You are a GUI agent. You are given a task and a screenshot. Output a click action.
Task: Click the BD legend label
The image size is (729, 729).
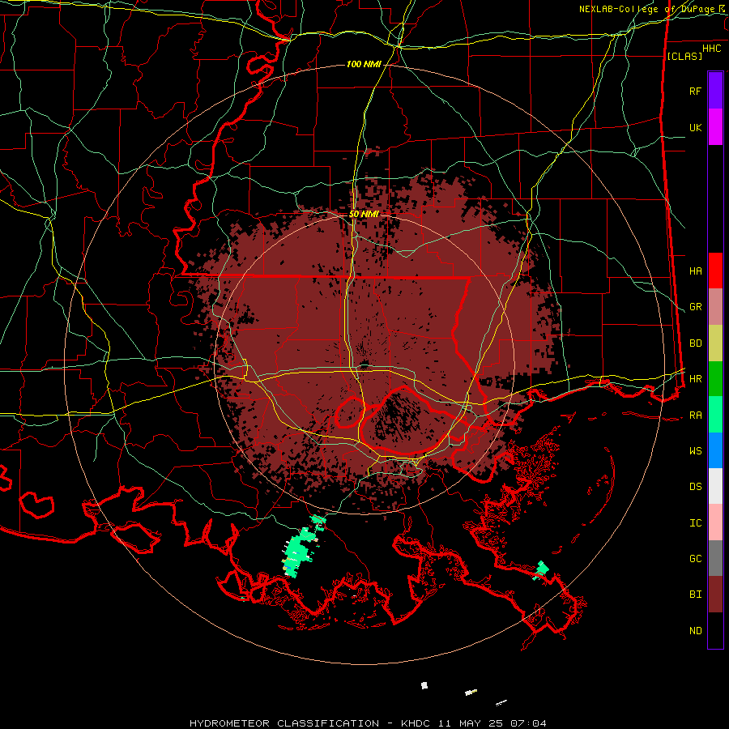(x=695, y=343)
